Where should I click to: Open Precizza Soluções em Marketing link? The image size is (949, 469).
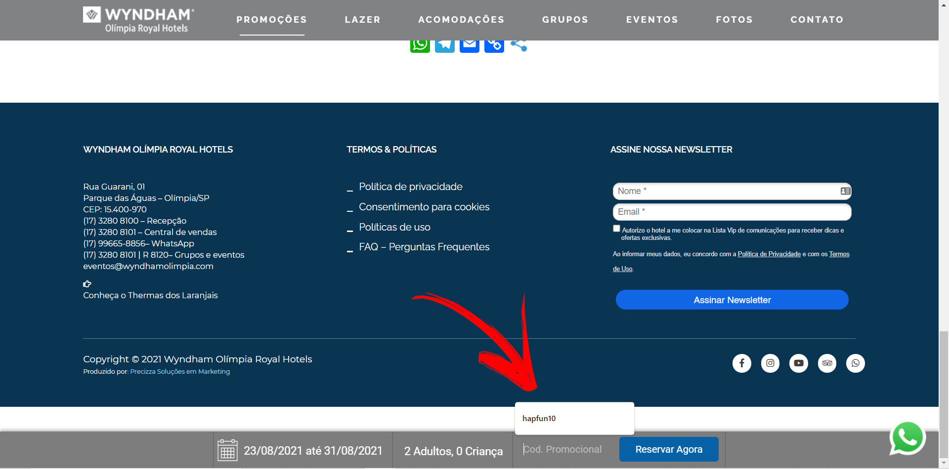point(180,372)
